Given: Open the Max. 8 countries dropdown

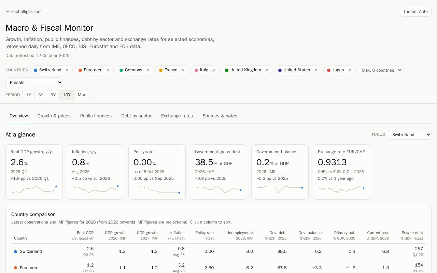Looking at the screenshot, I should coord(380,70).
